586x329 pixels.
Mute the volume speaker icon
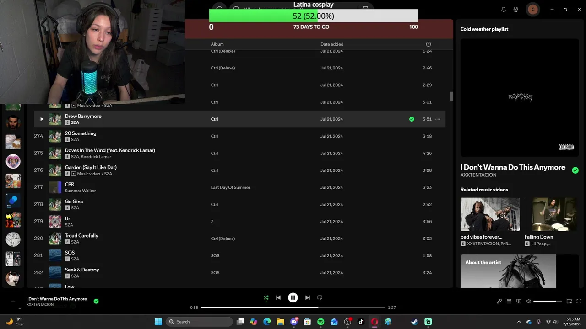point(529,301)
